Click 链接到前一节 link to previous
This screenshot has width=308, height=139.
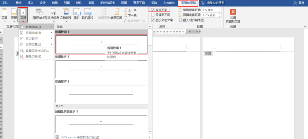135,21
